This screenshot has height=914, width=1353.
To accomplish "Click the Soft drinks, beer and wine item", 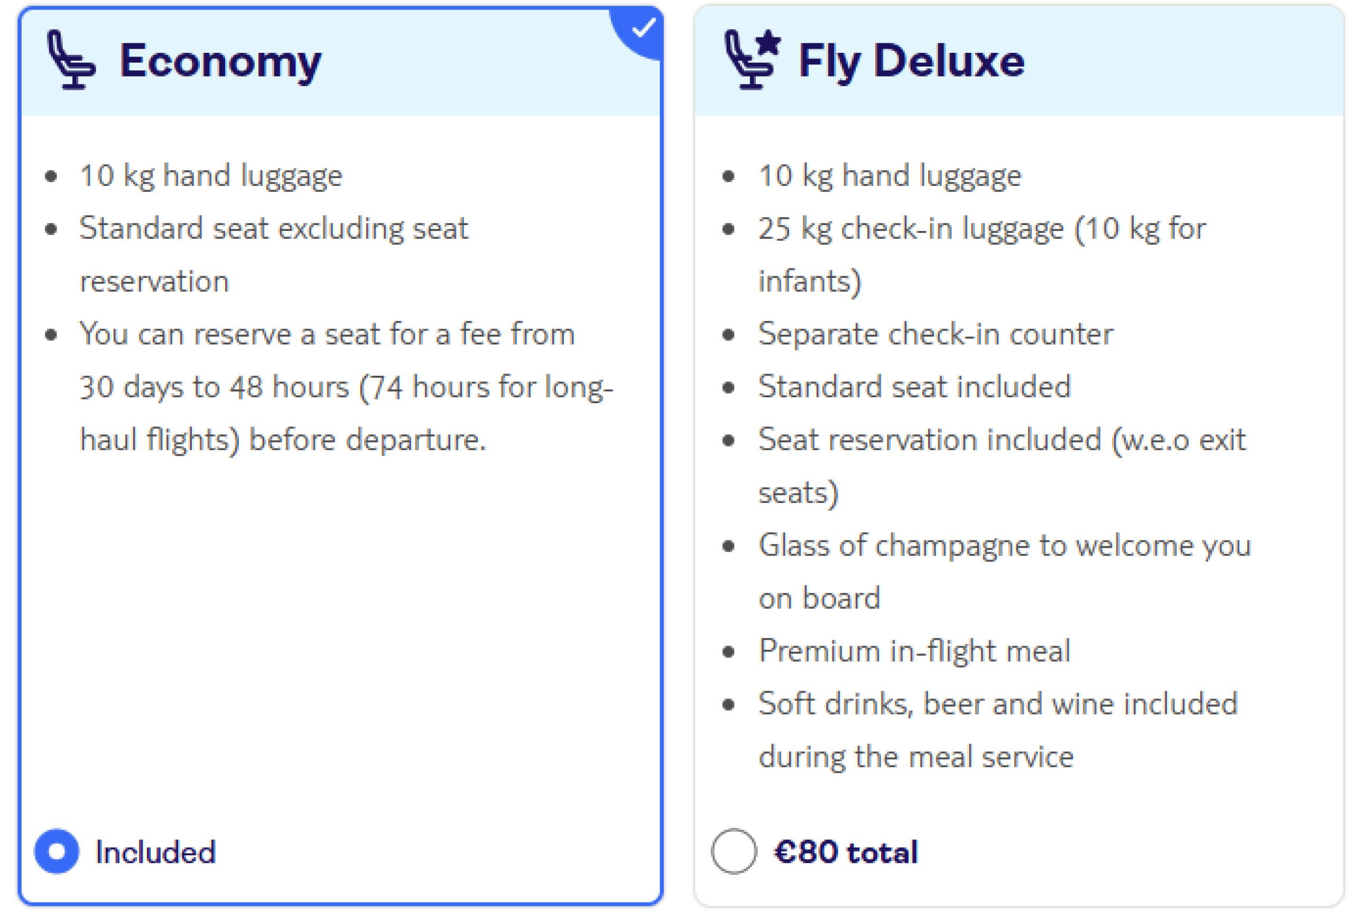I will (998, 730).
